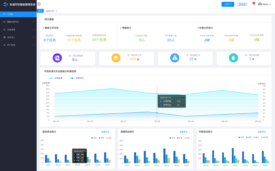The width and height of the screenshot is (275, 171).
Task: Click 20人 今日考勤个数 value
Action: click(171, 40)
